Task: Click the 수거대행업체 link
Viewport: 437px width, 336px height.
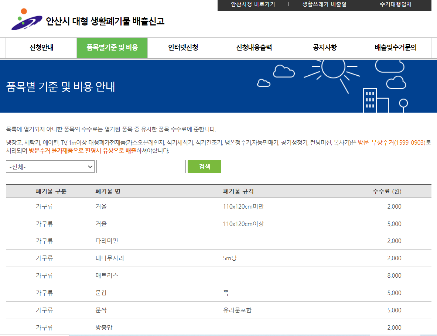Action: [396, 5]
